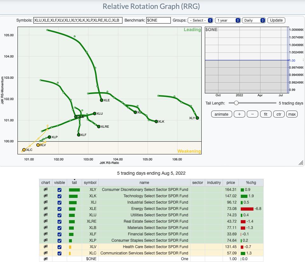Open chart icon for XLY row

(45, 190)
